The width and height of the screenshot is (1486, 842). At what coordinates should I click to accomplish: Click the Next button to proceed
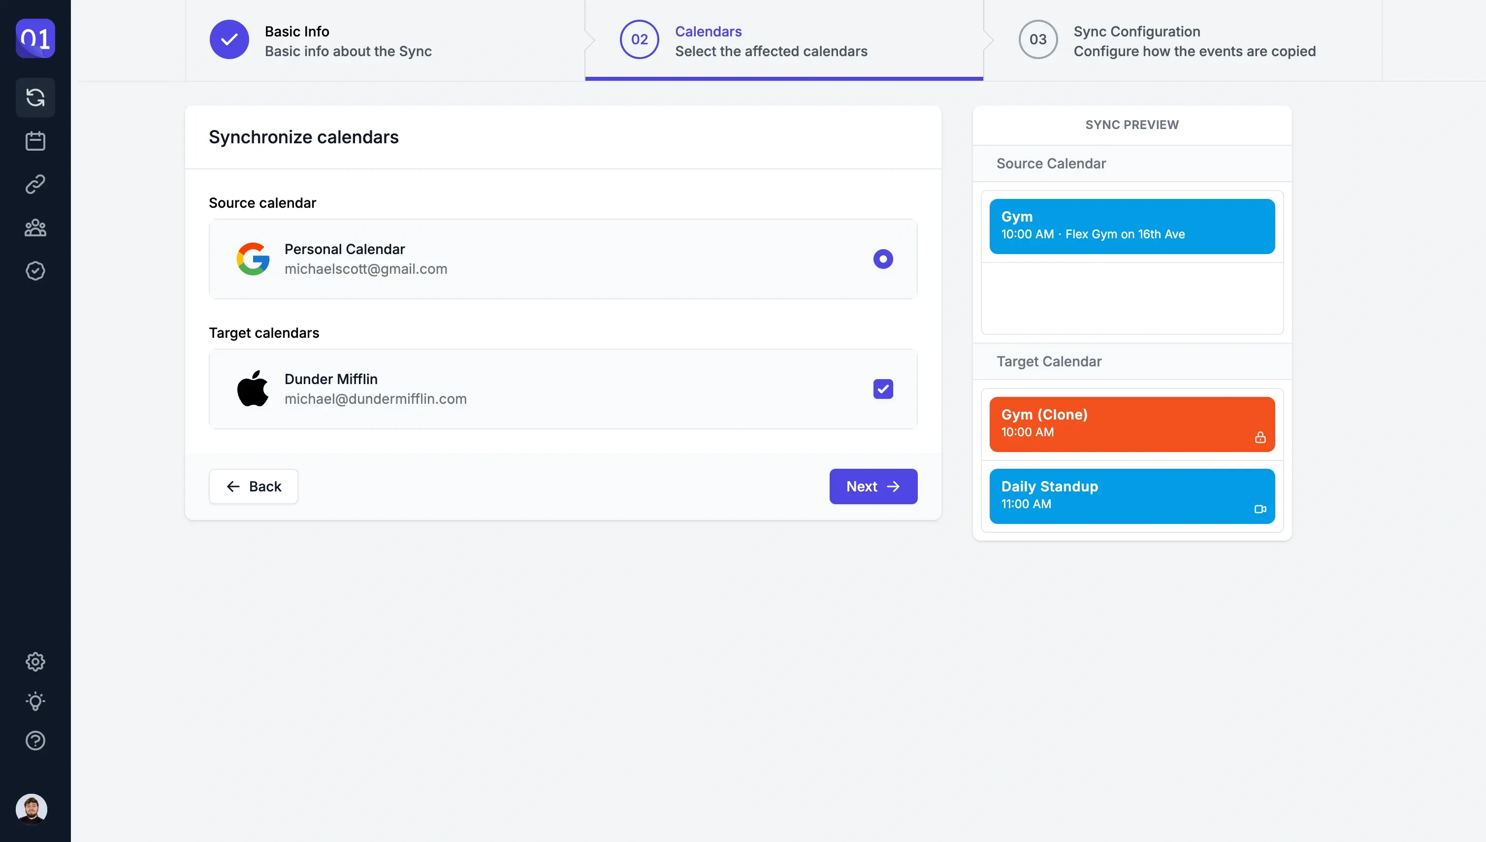[872, 486]
